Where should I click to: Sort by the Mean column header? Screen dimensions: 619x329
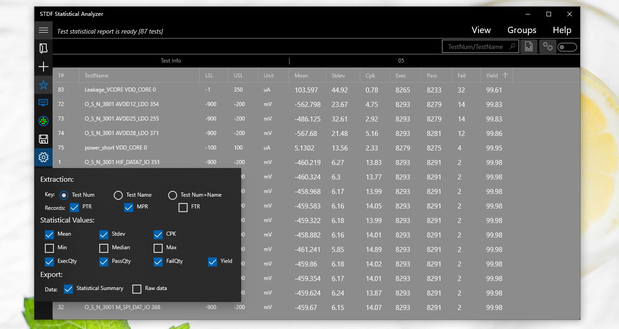tap(308, 75)
